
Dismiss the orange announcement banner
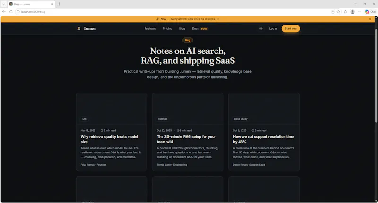pyautogui.click(x=370, y=19)
